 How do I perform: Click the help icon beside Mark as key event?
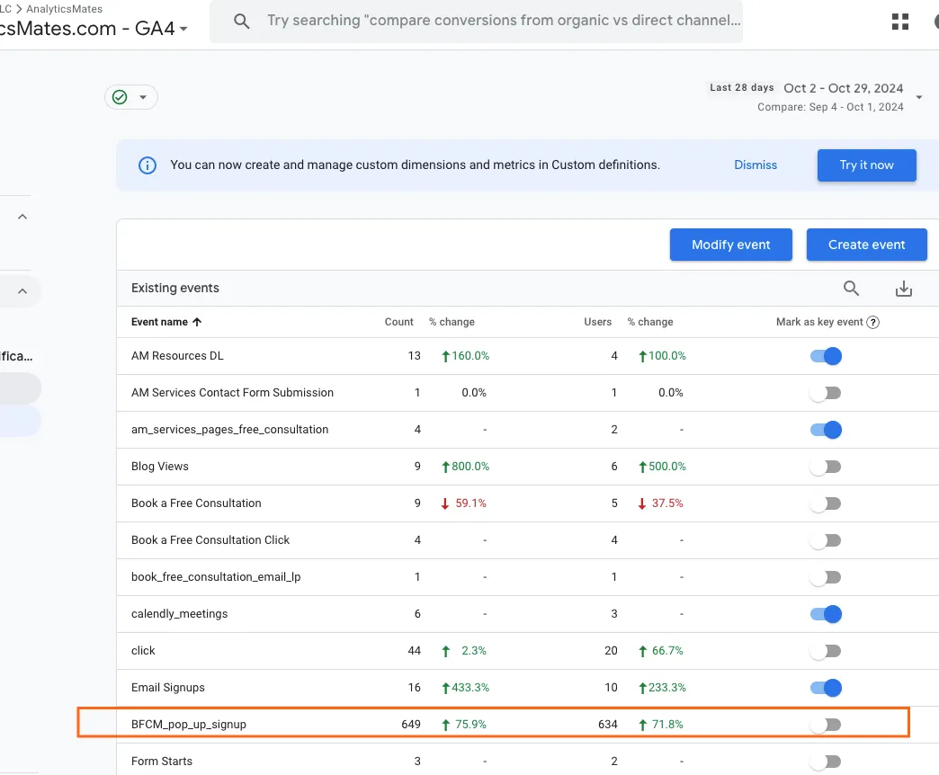coord(873,322)
